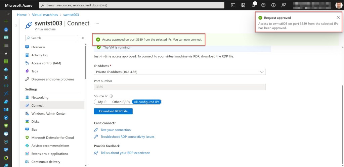Open the feedback icon in header
Image resolution: width=344 pixels, height=167 pixels.
click(x=284, y=5)
